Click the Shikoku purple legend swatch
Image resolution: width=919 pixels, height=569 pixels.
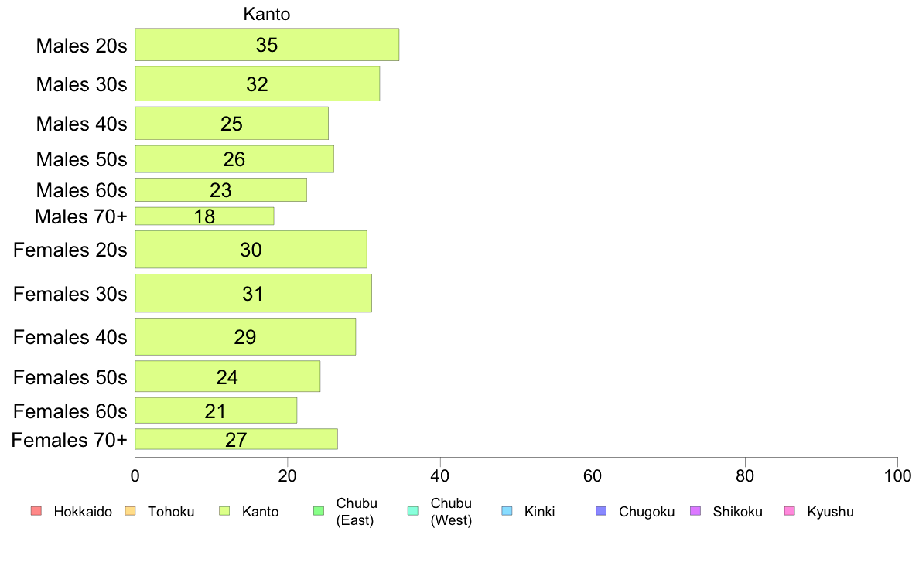click(x=695, y=511)
